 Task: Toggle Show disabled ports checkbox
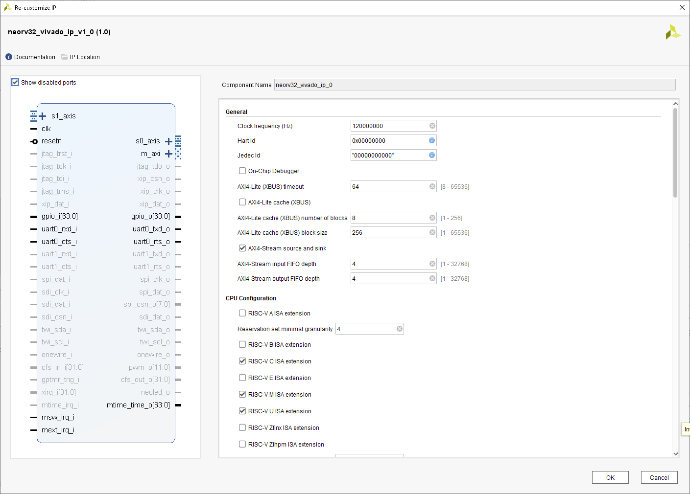coord(15,82)
